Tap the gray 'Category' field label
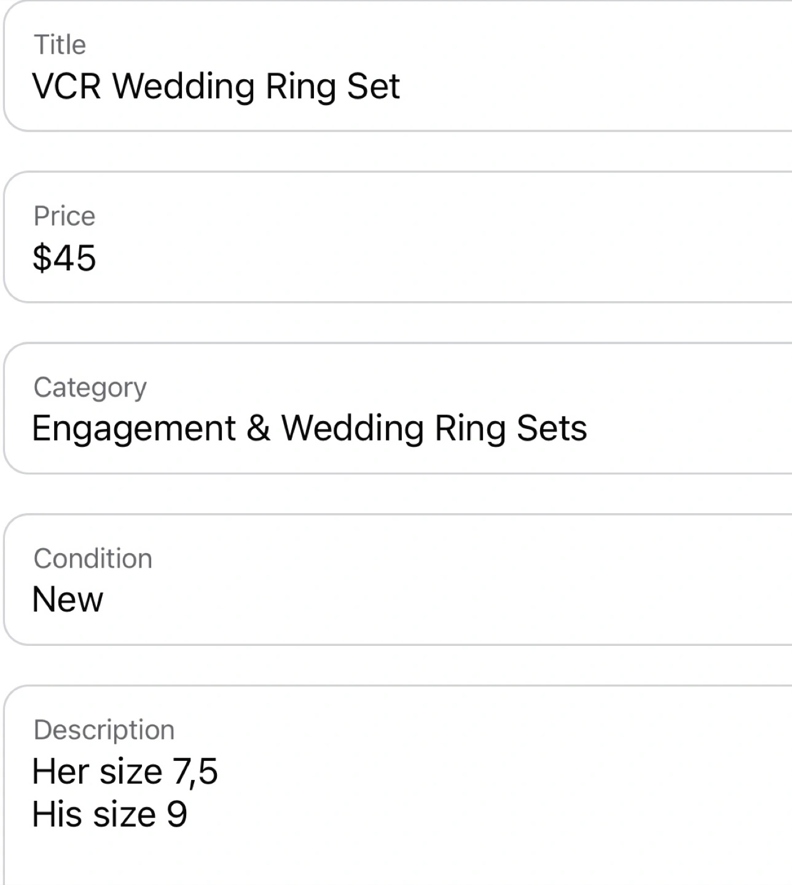Image resolution: width=792 pixels, height=885 pixels. coord(90,388)
